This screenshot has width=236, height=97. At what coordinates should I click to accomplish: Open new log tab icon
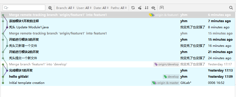[162, 8]
